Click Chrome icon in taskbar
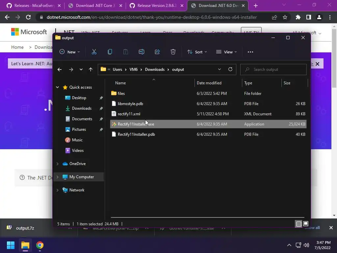This screenshot has width=337, height=253. pos(40,245)
